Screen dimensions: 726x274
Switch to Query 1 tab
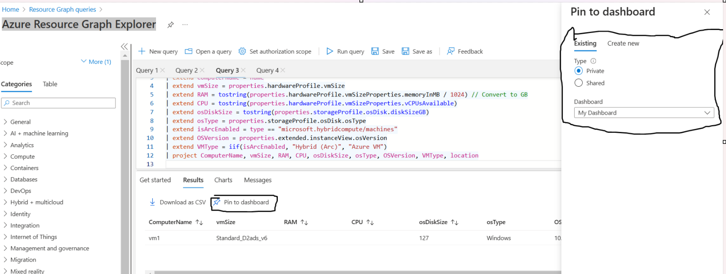(147, 71)
